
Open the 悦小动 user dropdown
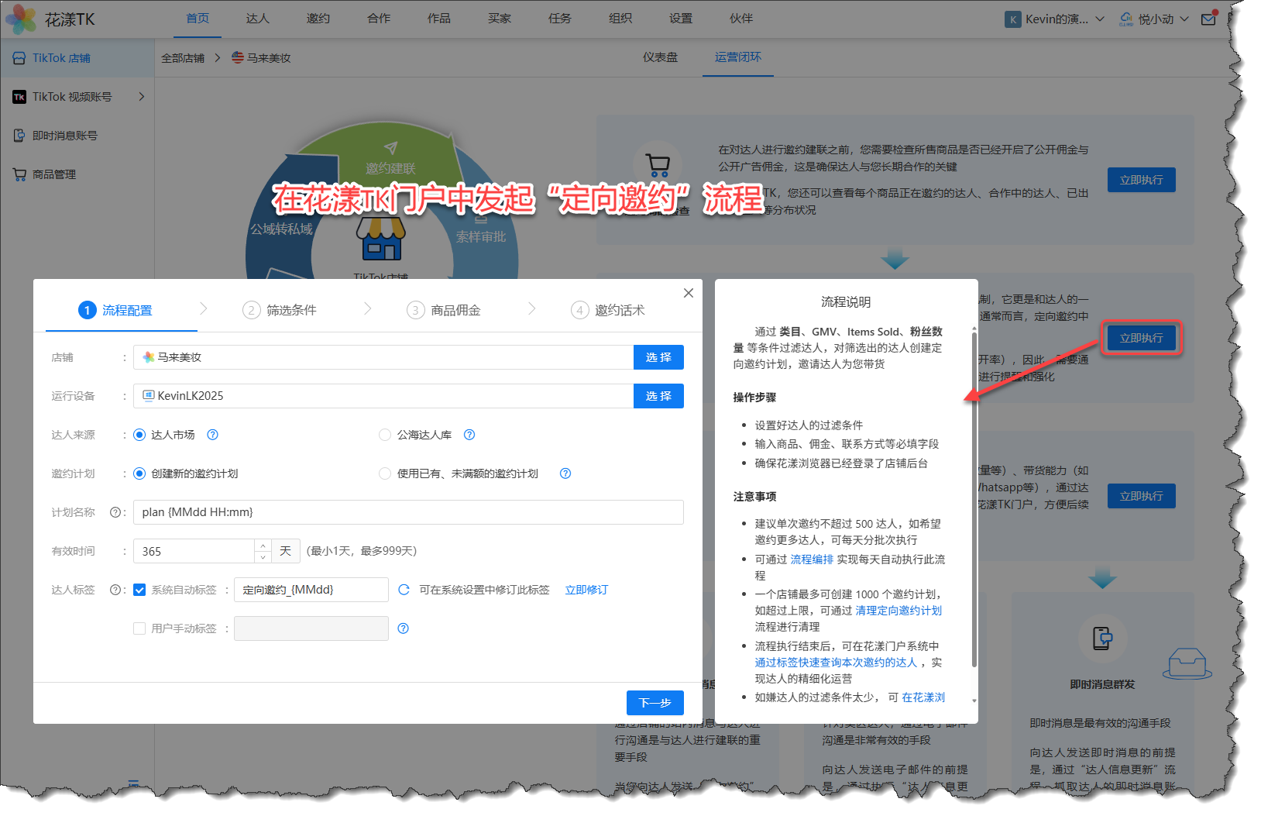[x=1154, y=19]
